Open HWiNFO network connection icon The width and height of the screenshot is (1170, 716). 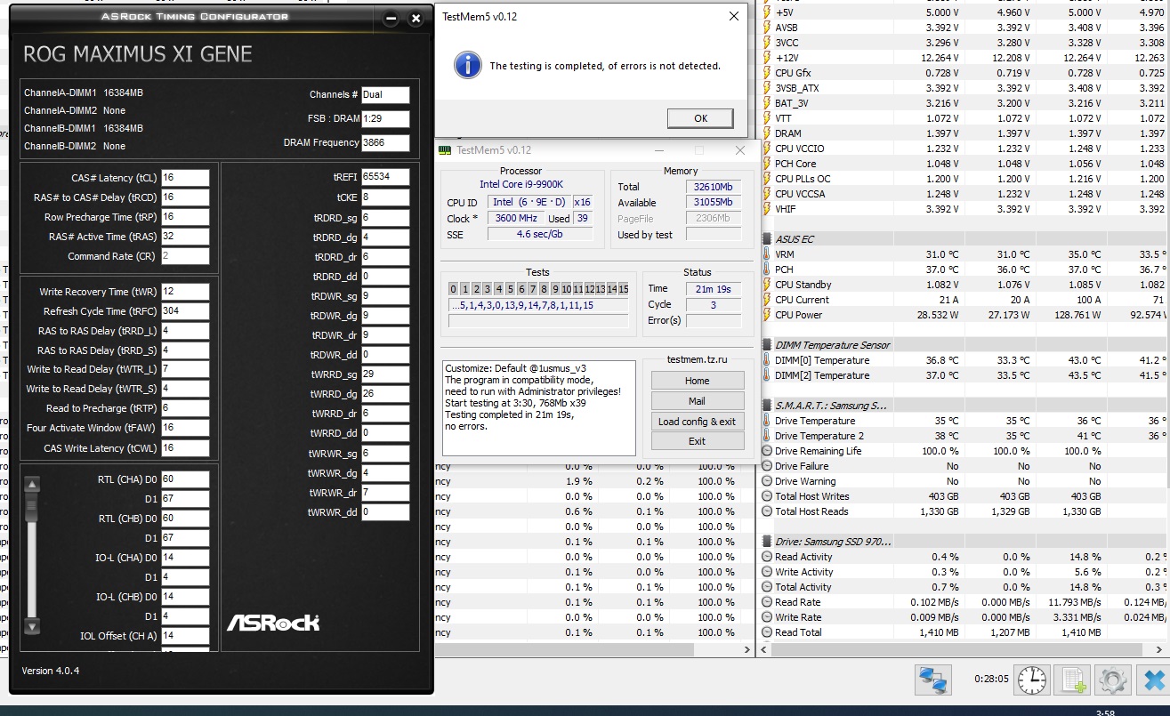pos(933,680)
